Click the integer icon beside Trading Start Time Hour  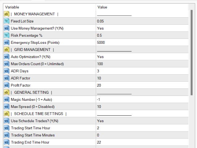[6, 128]
